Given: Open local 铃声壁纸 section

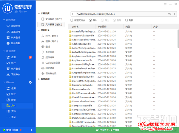Looking at the screenshot, I should coord(13,69).
